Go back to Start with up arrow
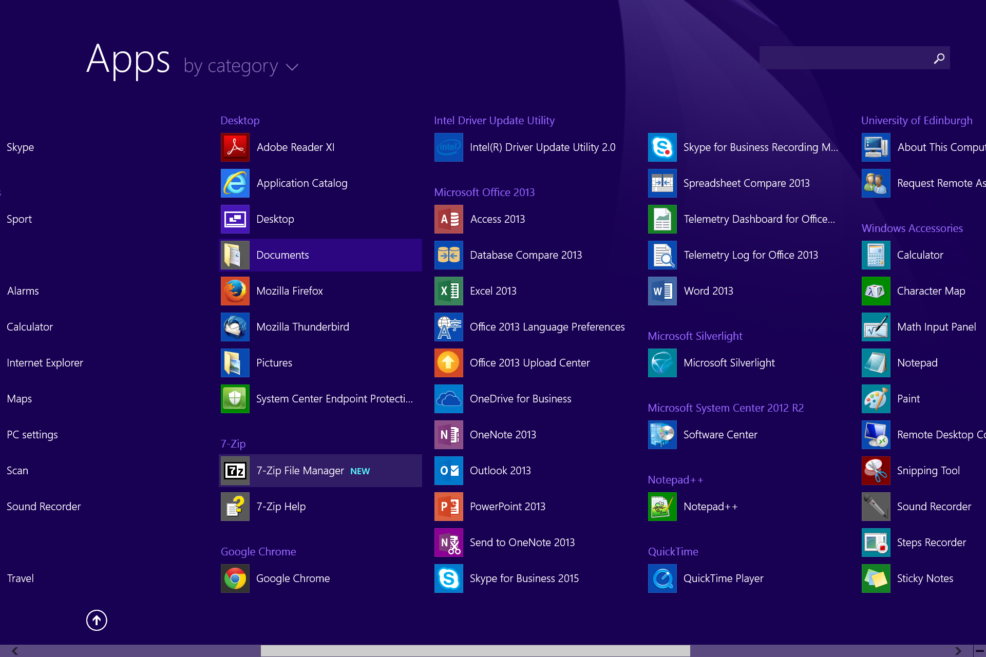The width and height of the screenshot is (986, 657). (x=97, y=620)
